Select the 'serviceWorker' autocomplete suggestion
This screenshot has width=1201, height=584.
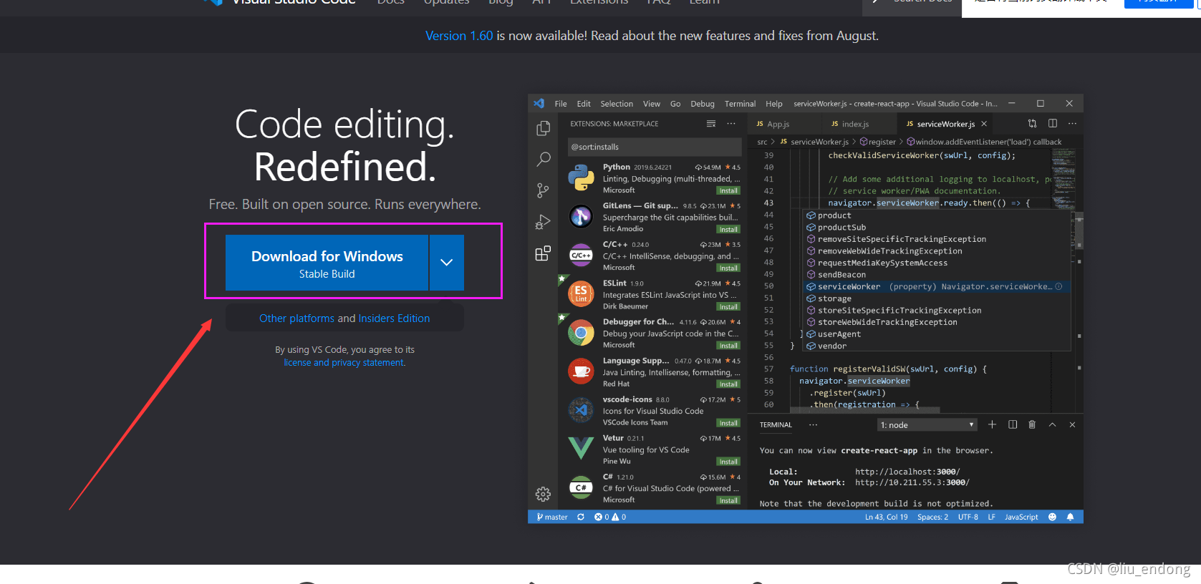[x=935, y=286]
